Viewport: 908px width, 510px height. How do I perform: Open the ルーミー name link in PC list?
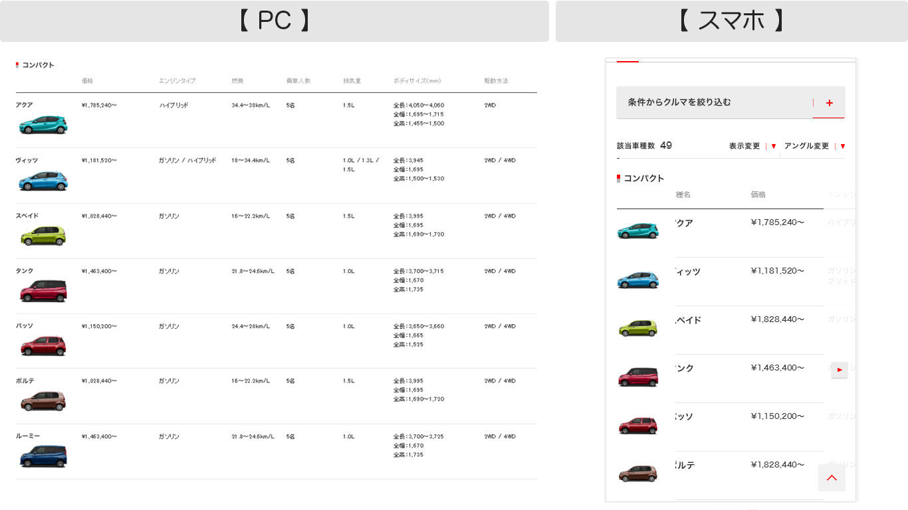point(28,436)
